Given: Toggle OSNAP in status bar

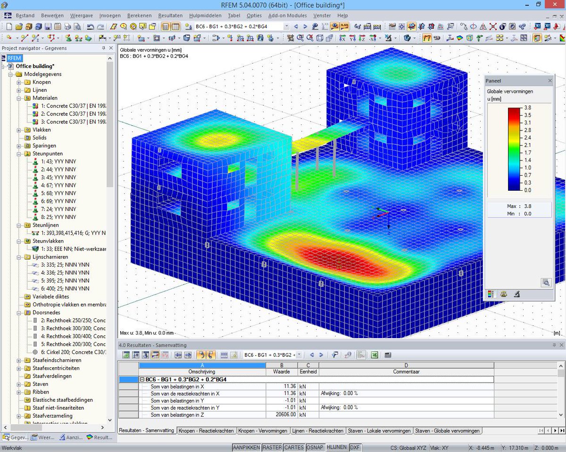Looking at the screenshot, I should coord(315,448).
